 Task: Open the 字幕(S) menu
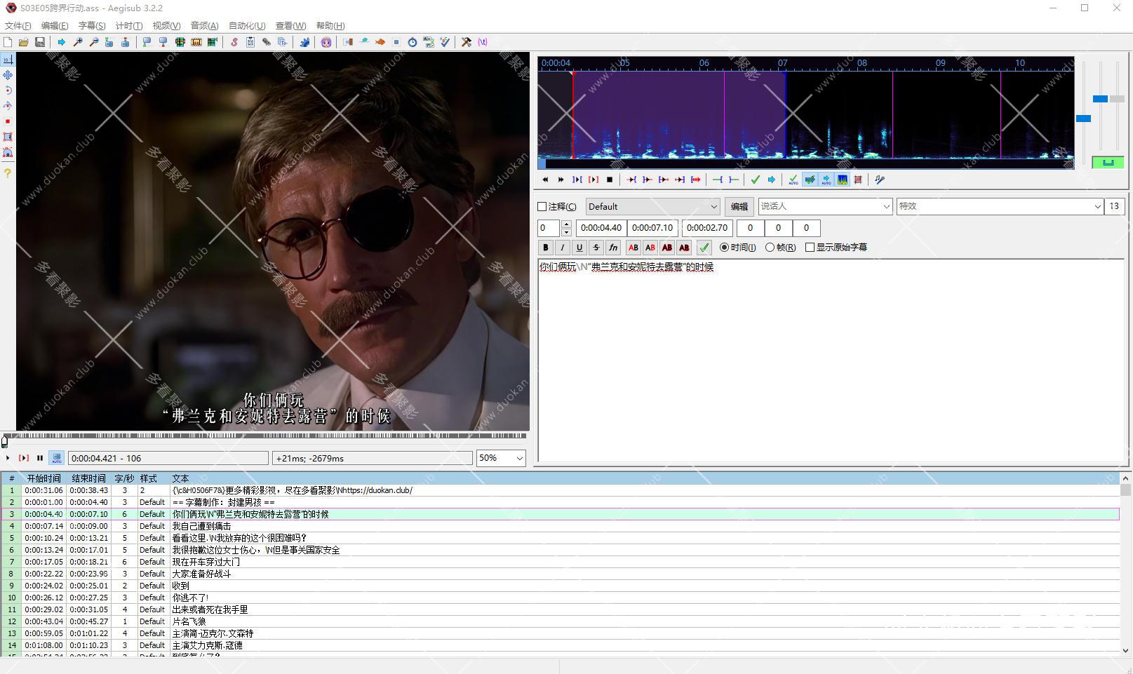(x=91, y=26)
